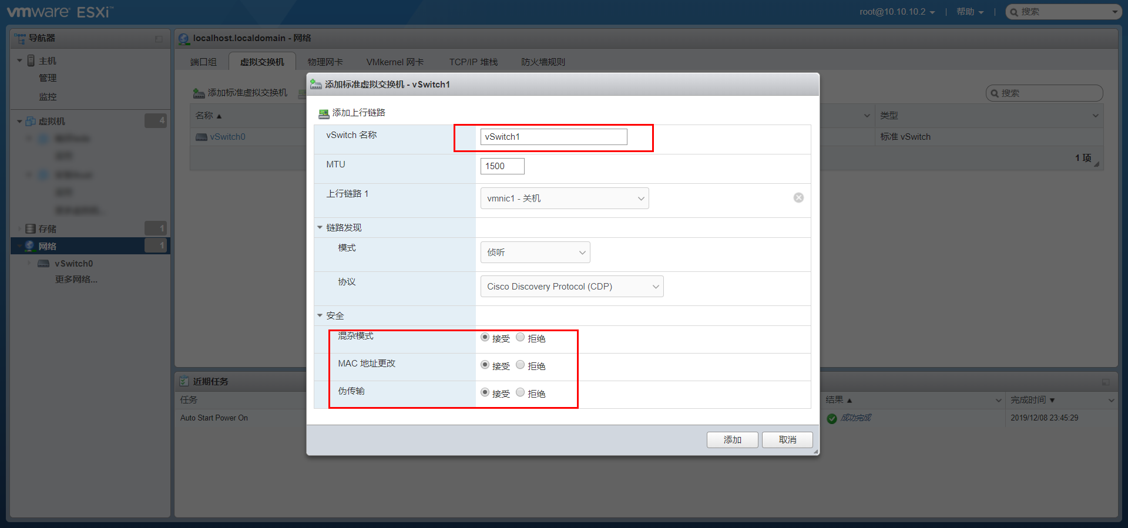Sort tasks by completion time column
This screenshot has height=528, width=1128.
(1032, 400)
